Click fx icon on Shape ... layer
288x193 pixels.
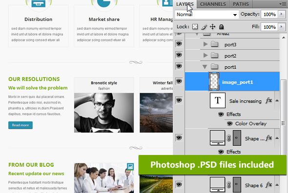268,138
